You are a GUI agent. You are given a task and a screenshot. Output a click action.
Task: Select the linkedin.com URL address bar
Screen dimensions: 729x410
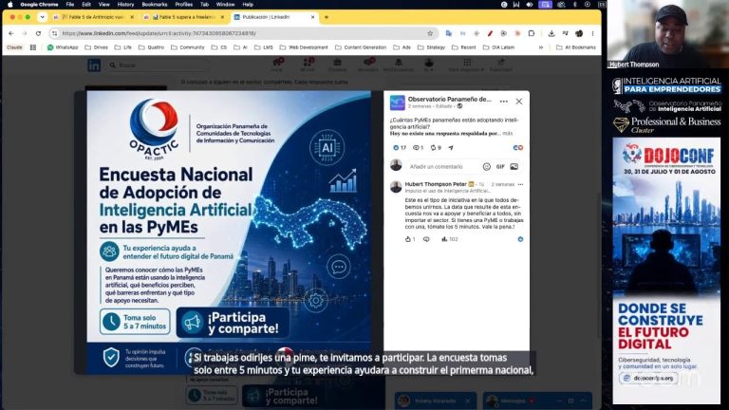[x=242, y=33]
